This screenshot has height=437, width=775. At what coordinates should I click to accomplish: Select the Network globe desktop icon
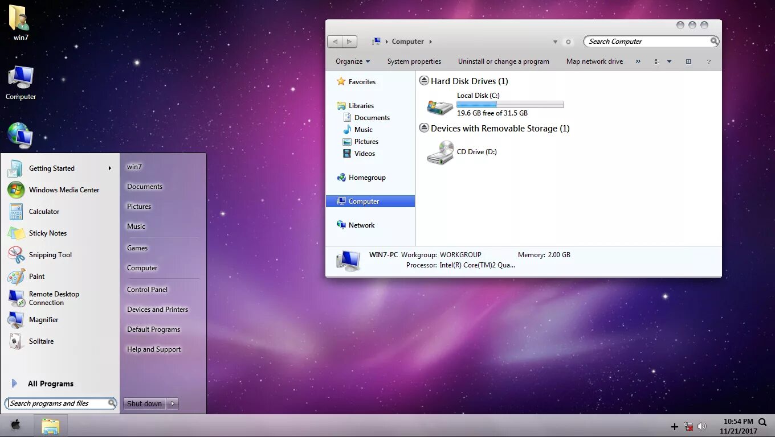[21, 135]
